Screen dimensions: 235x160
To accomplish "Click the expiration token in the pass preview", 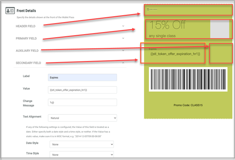I will tap(175, 54).
